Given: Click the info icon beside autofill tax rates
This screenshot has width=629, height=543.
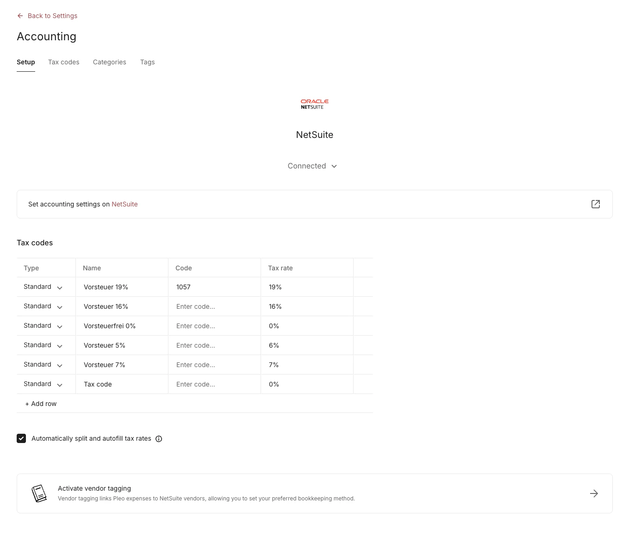Looking at the screenshot, I should coord(159,438).
